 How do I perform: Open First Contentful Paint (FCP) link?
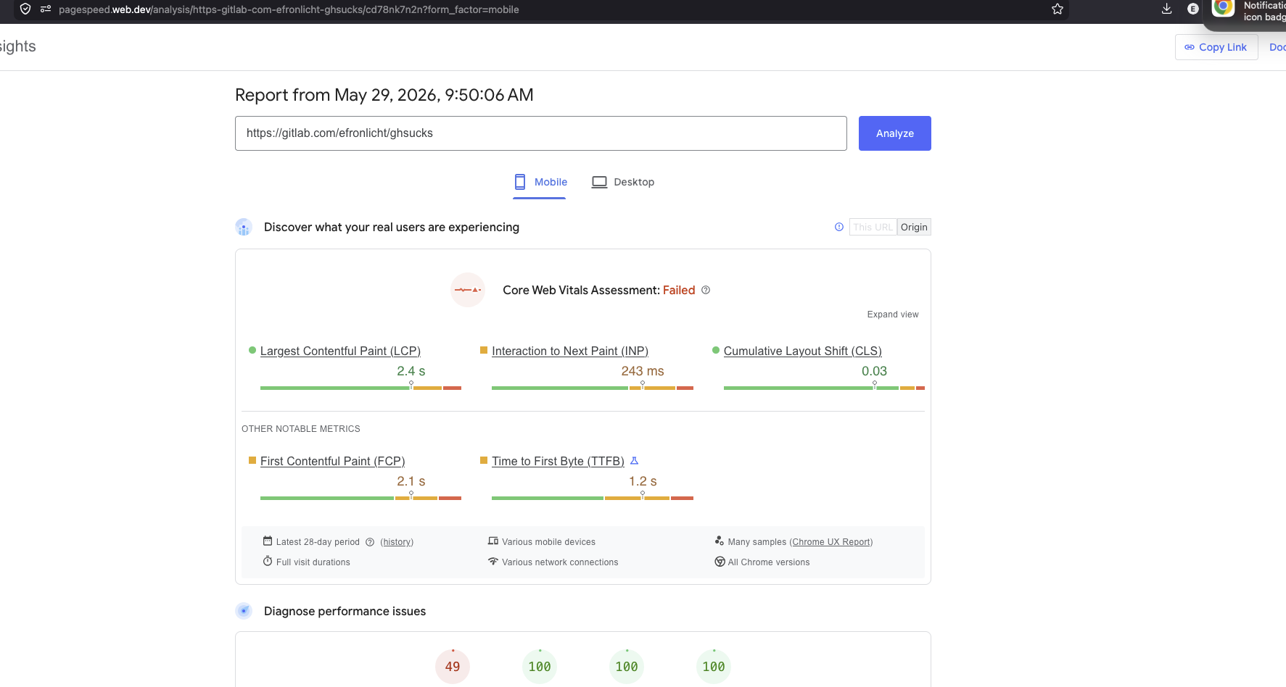coord(332,461)
